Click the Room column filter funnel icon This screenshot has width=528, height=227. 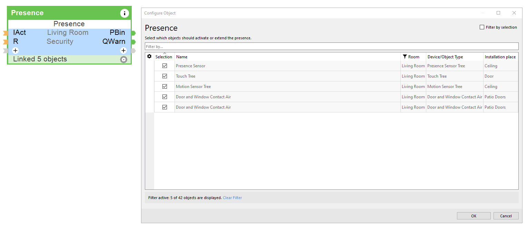point(405,57)
